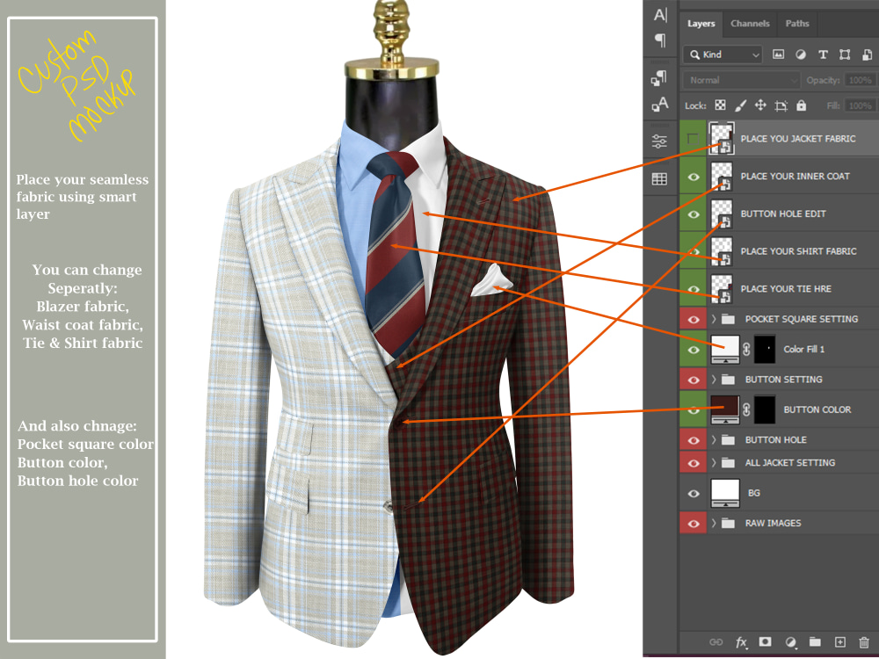Select the link layers icon at panel bottom

click(x=717, y=641)
